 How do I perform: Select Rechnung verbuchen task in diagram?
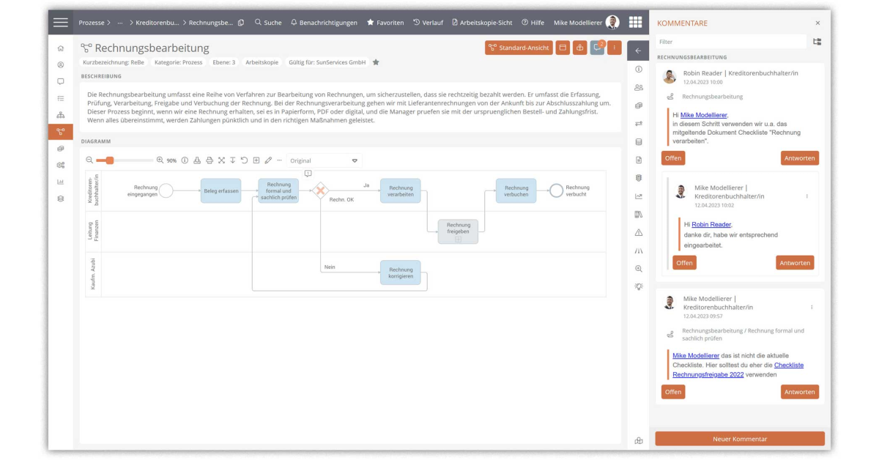point(516,190)
